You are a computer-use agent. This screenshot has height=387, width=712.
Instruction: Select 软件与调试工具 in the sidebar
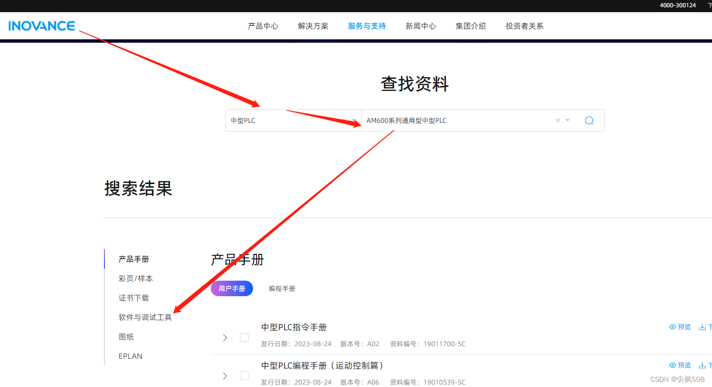click(145, 318)
